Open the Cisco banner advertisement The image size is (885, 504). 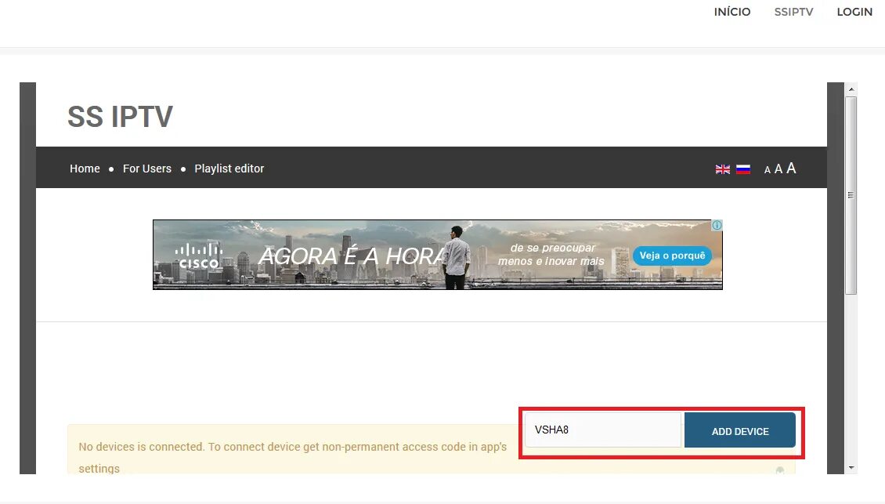tap(438, 255)
